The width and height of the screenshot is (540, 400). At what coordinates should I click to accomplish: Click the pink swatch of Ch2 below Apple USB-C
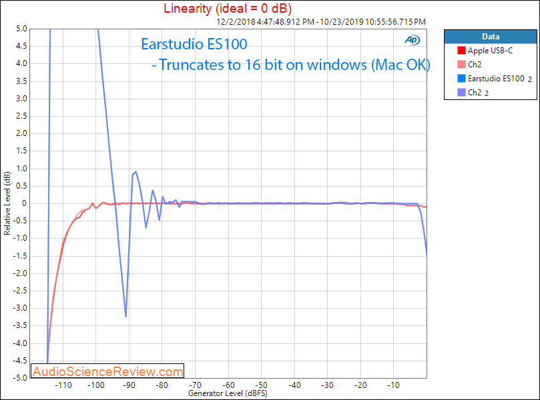pos(461,64)
